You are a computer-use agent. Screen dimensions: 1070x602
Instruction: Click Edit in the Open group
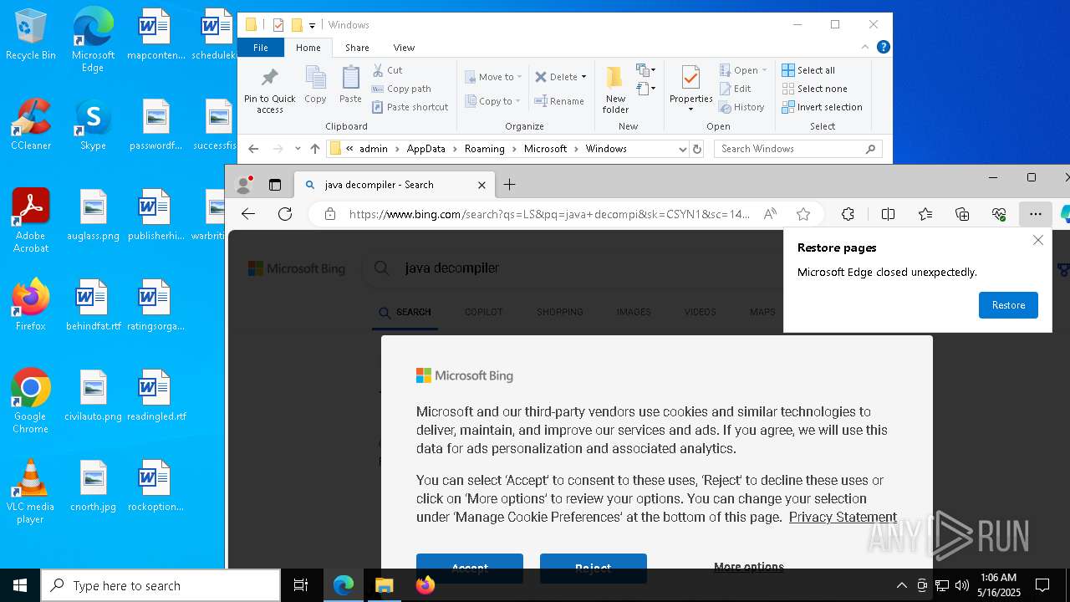(x=735, y=89)
